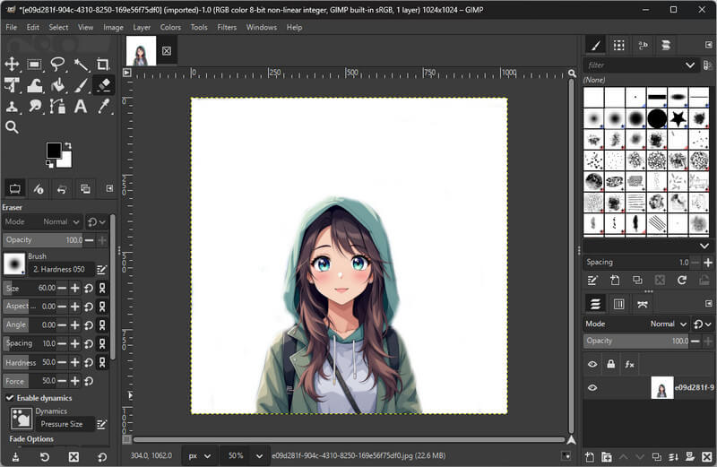Select the Fuzzy Select magic wand tool
The width and height of the screenshot is (717, 467).
[x=82, y=64]
